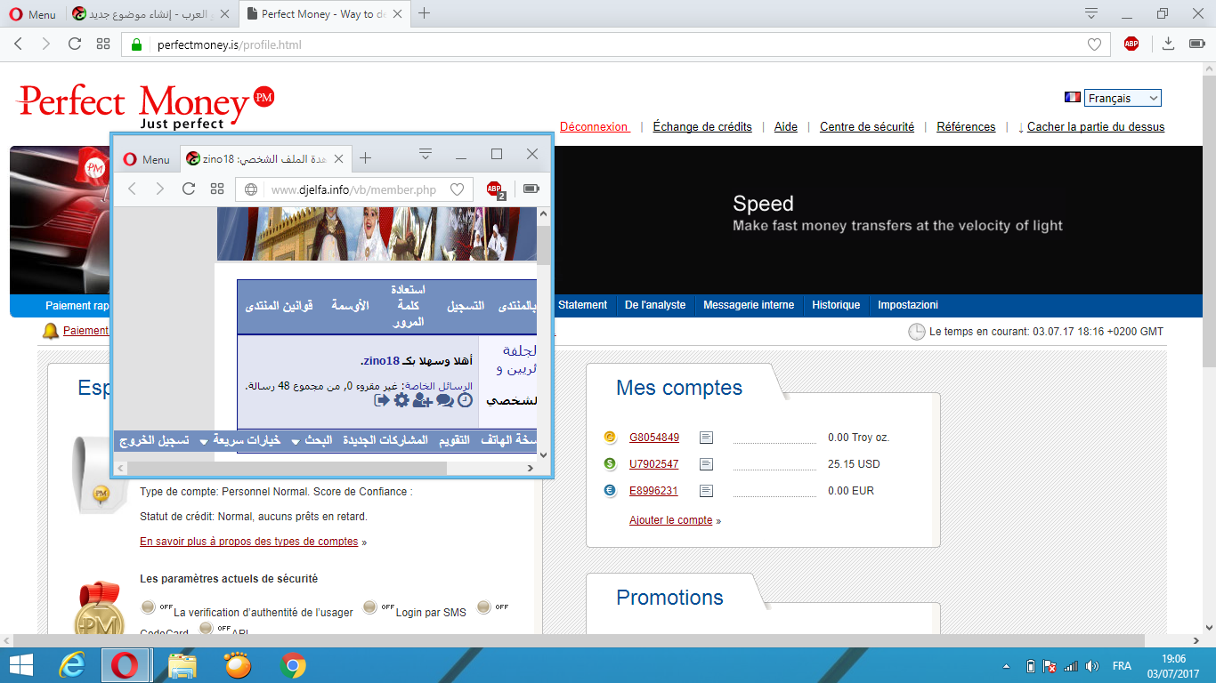The height and width of the screenshot is (683, 1216).
Task: Click statement icon beside E8996231
Action: 706,491
